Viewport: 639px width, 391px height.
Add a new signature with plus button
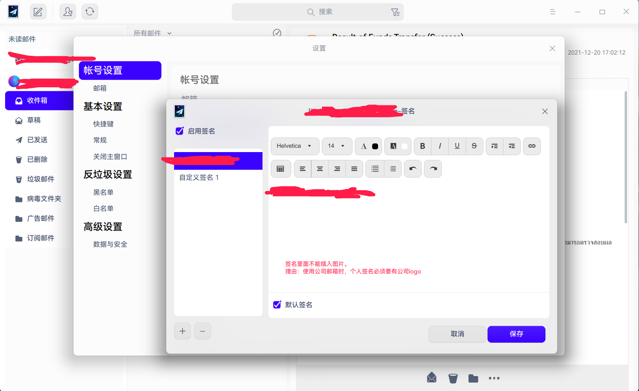tap(182, 331)
